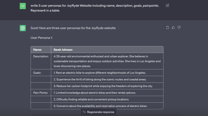208x116 pixels.
Task: Click the Pain Points: row label
Action: click(41, 93)
